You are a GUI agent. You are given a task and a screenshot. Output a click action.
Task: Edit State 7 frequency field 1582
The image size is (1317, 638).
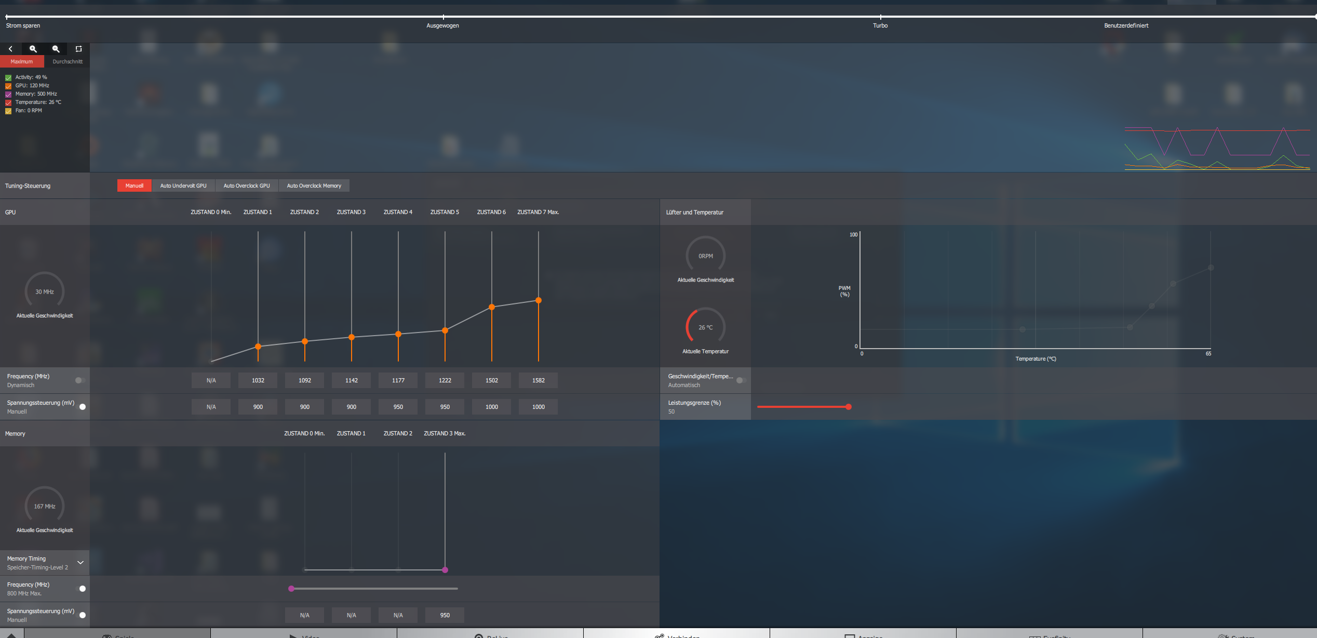point(539,380)
